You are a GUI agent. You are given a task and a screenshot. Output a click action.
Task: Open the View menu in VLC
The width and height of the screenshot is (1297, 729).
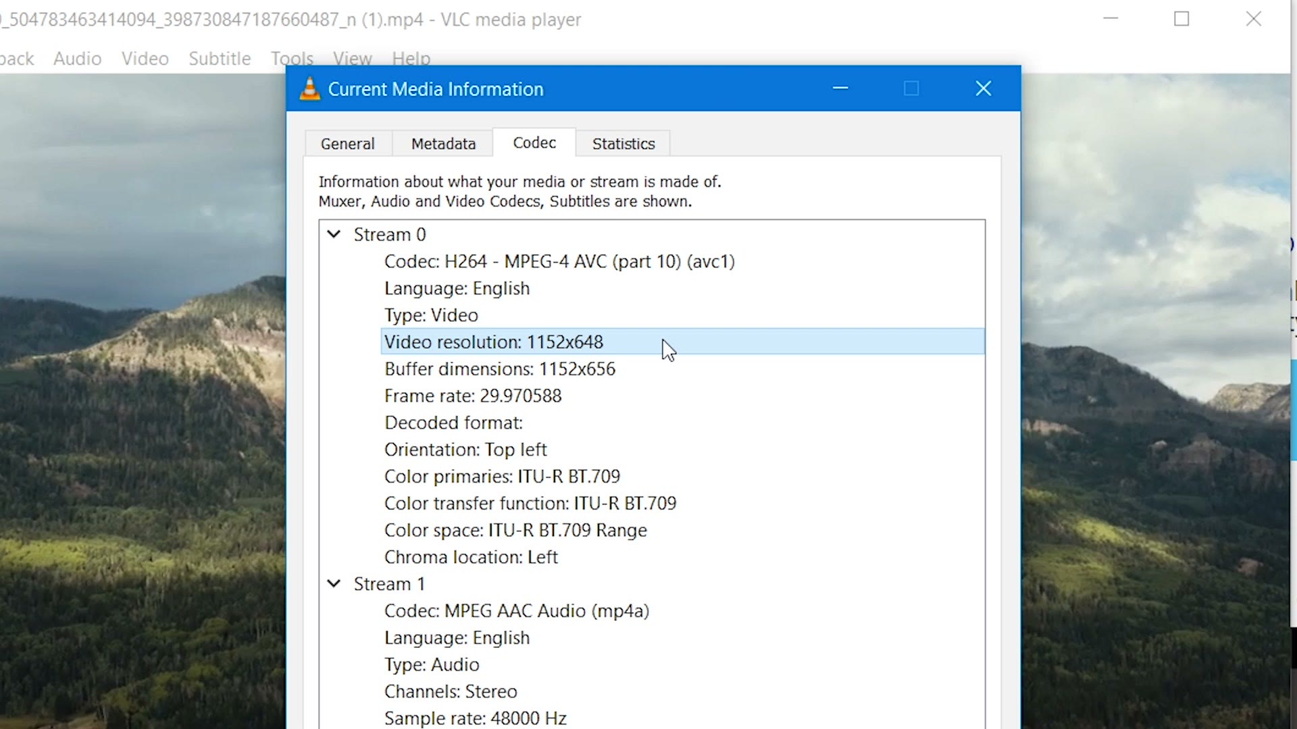click(352, 59)
